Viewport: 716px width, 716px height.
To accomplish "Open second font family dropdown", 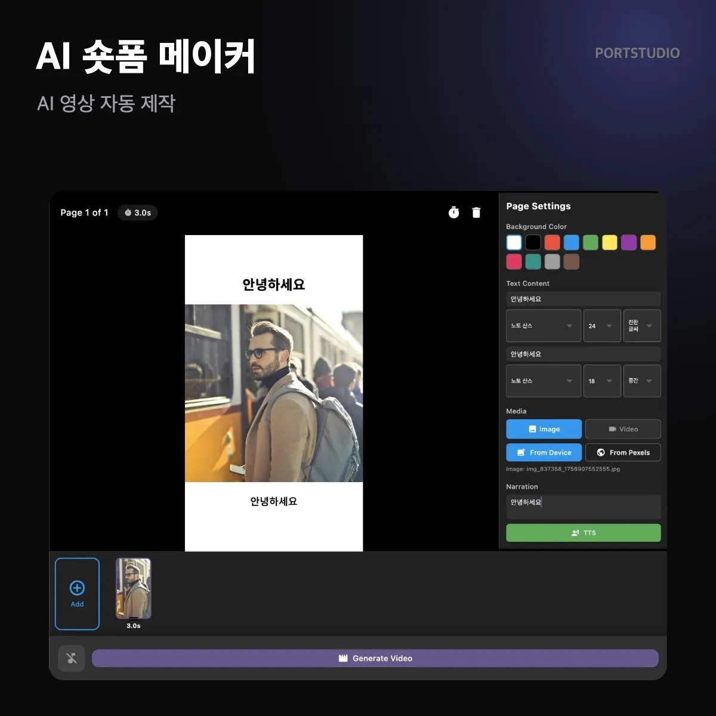I will pos(544,381).
